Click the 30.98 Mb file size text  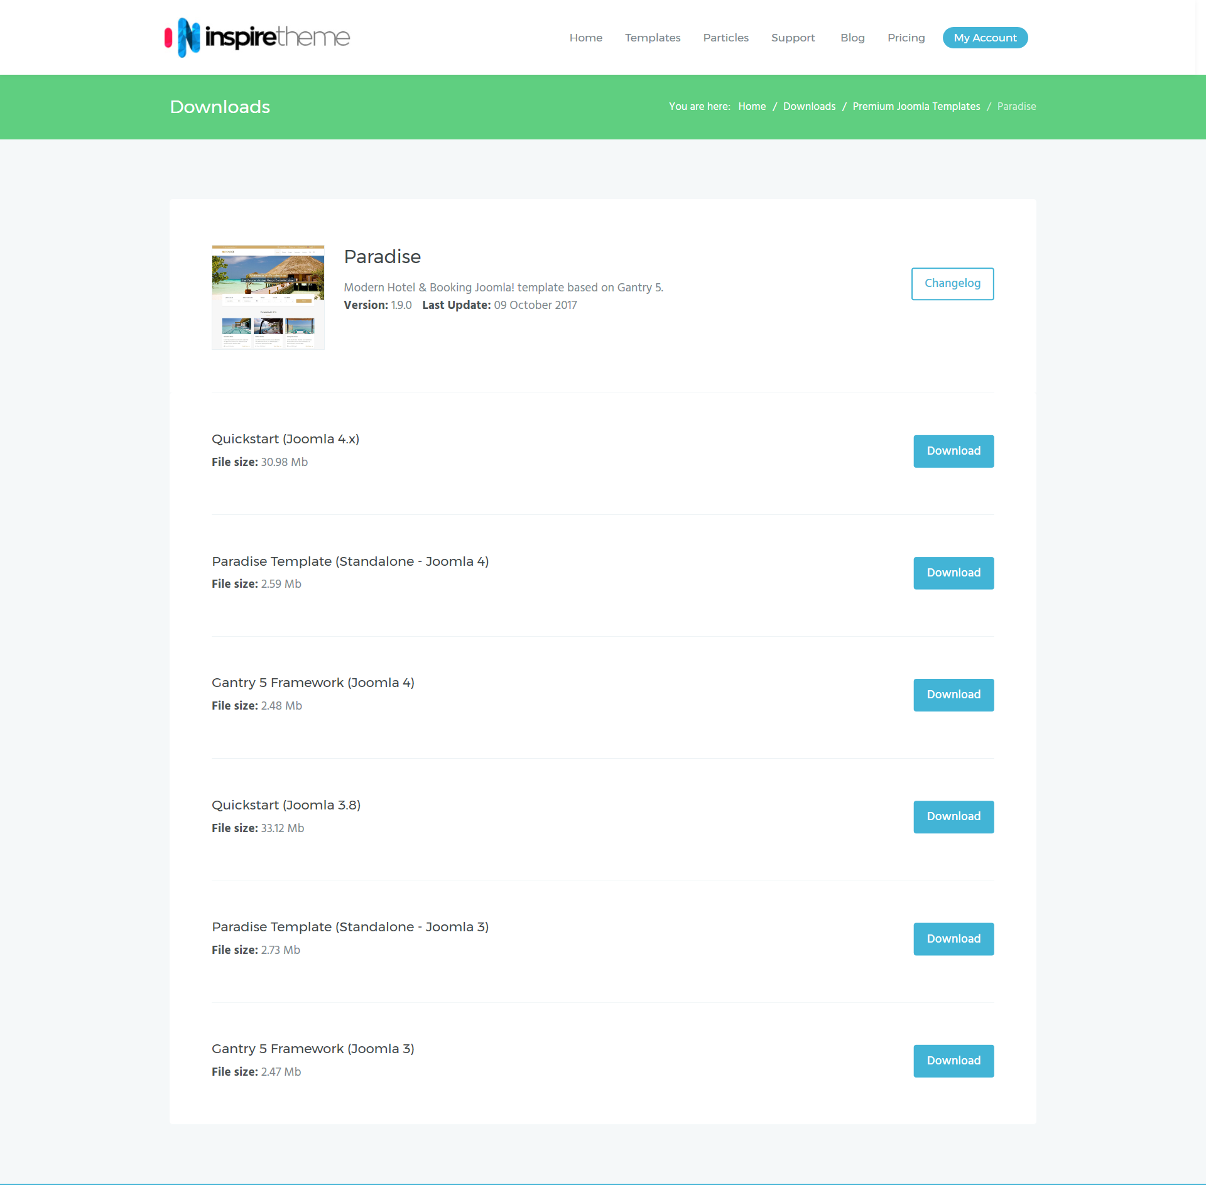[284, 462]
